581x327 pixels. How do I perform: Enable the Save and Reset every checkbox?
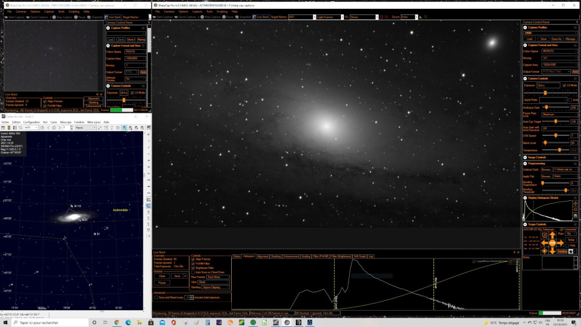(156, 297)
